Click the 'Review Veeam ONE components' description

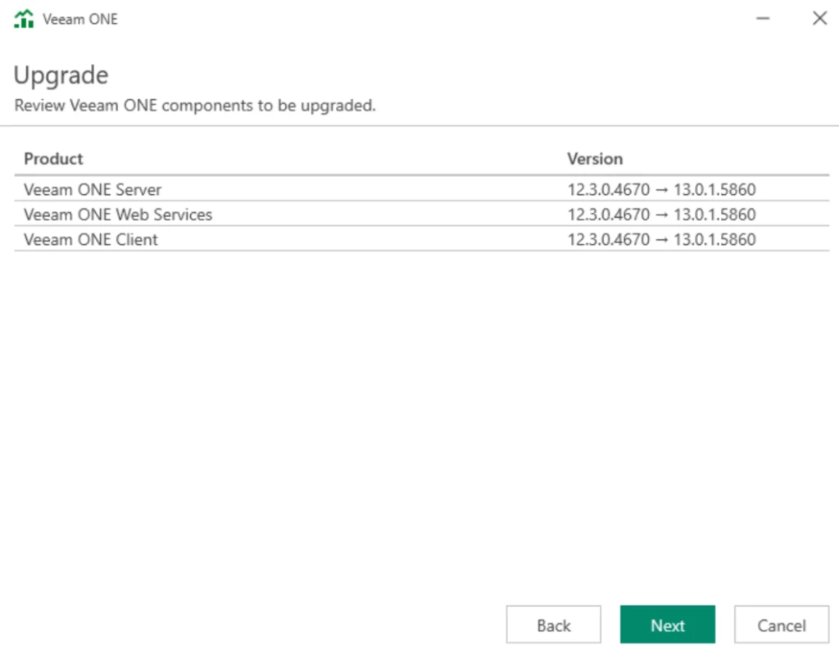click(195, 106)
